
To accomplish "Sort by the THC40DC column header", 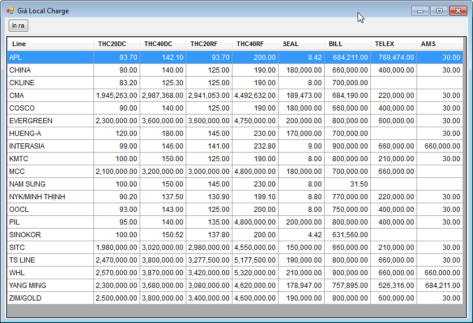I will click(x=163, y=44).
